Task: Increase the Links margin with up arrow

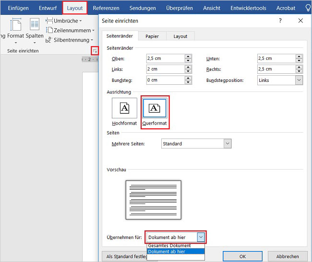Action: pyautogui.click(x=188, y=67)
